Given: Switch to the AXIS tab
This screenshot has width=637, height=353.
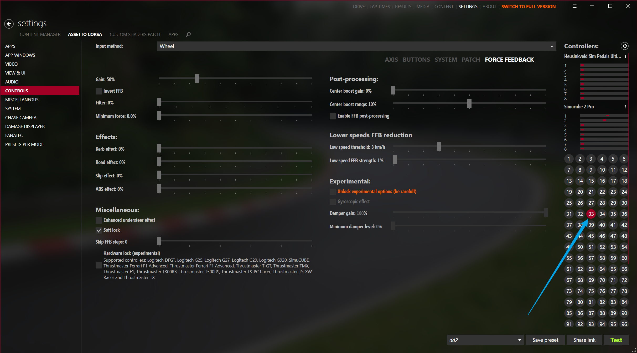Looking at the screenshot, I should click(391, 60).
